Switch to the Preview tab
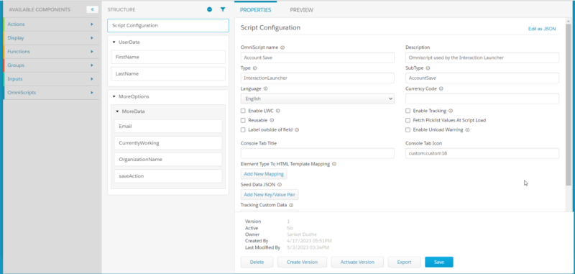Image resolution: width=575 pixels, height=274 pixels. pyautogui.click(x=301, y=10)
